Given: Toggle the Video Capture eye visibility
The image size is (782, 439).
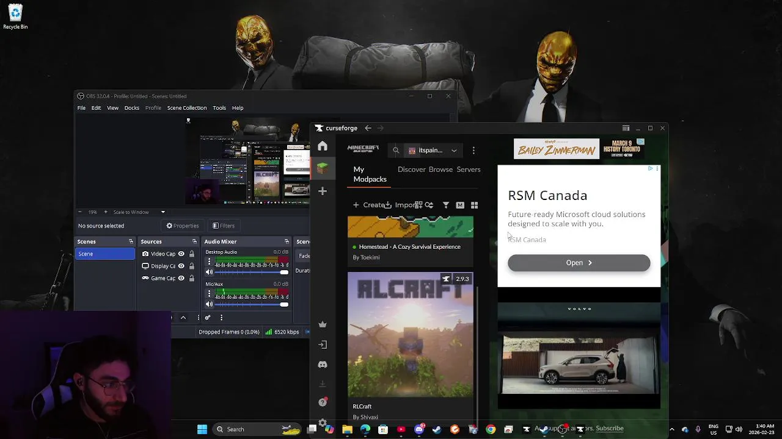Looking at the screenshot, I should coord(181,254).
